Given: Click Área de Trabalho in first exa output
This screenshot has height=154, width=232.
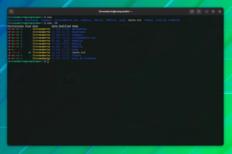Looking at the screenshot, I should tap(168, 20).
